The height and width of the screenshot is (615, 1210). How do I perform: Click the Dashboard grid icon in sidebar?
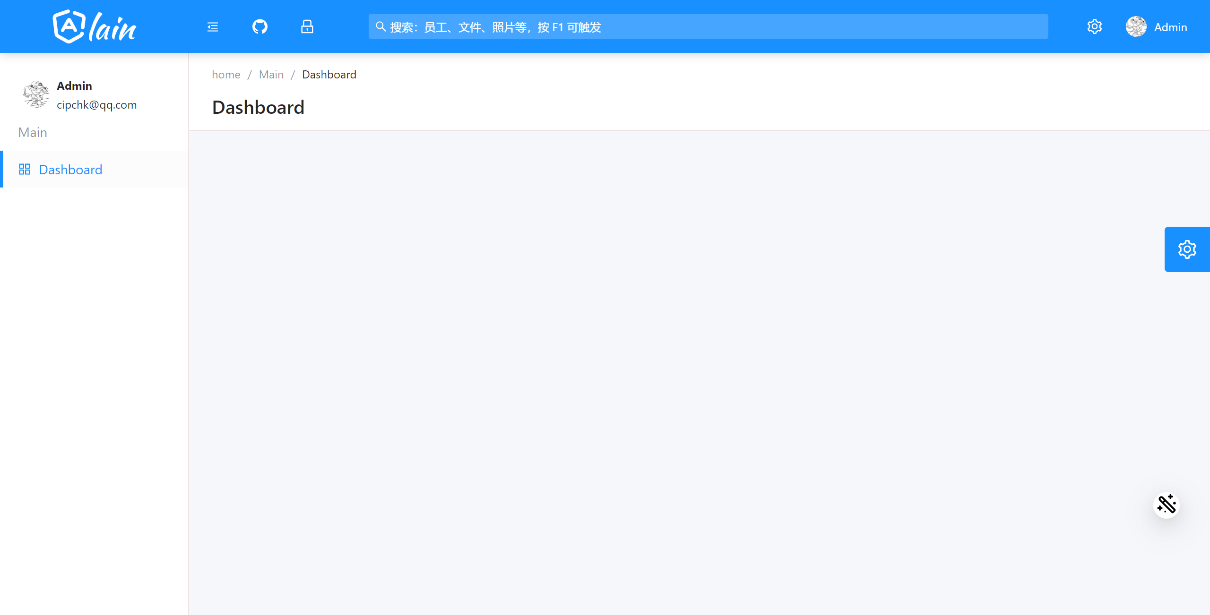tap(25, 169)
